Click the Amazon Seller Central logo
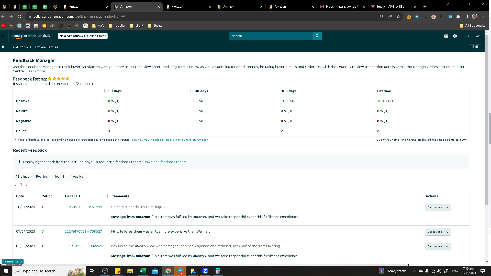491x276 pixels. coord(31,36)
